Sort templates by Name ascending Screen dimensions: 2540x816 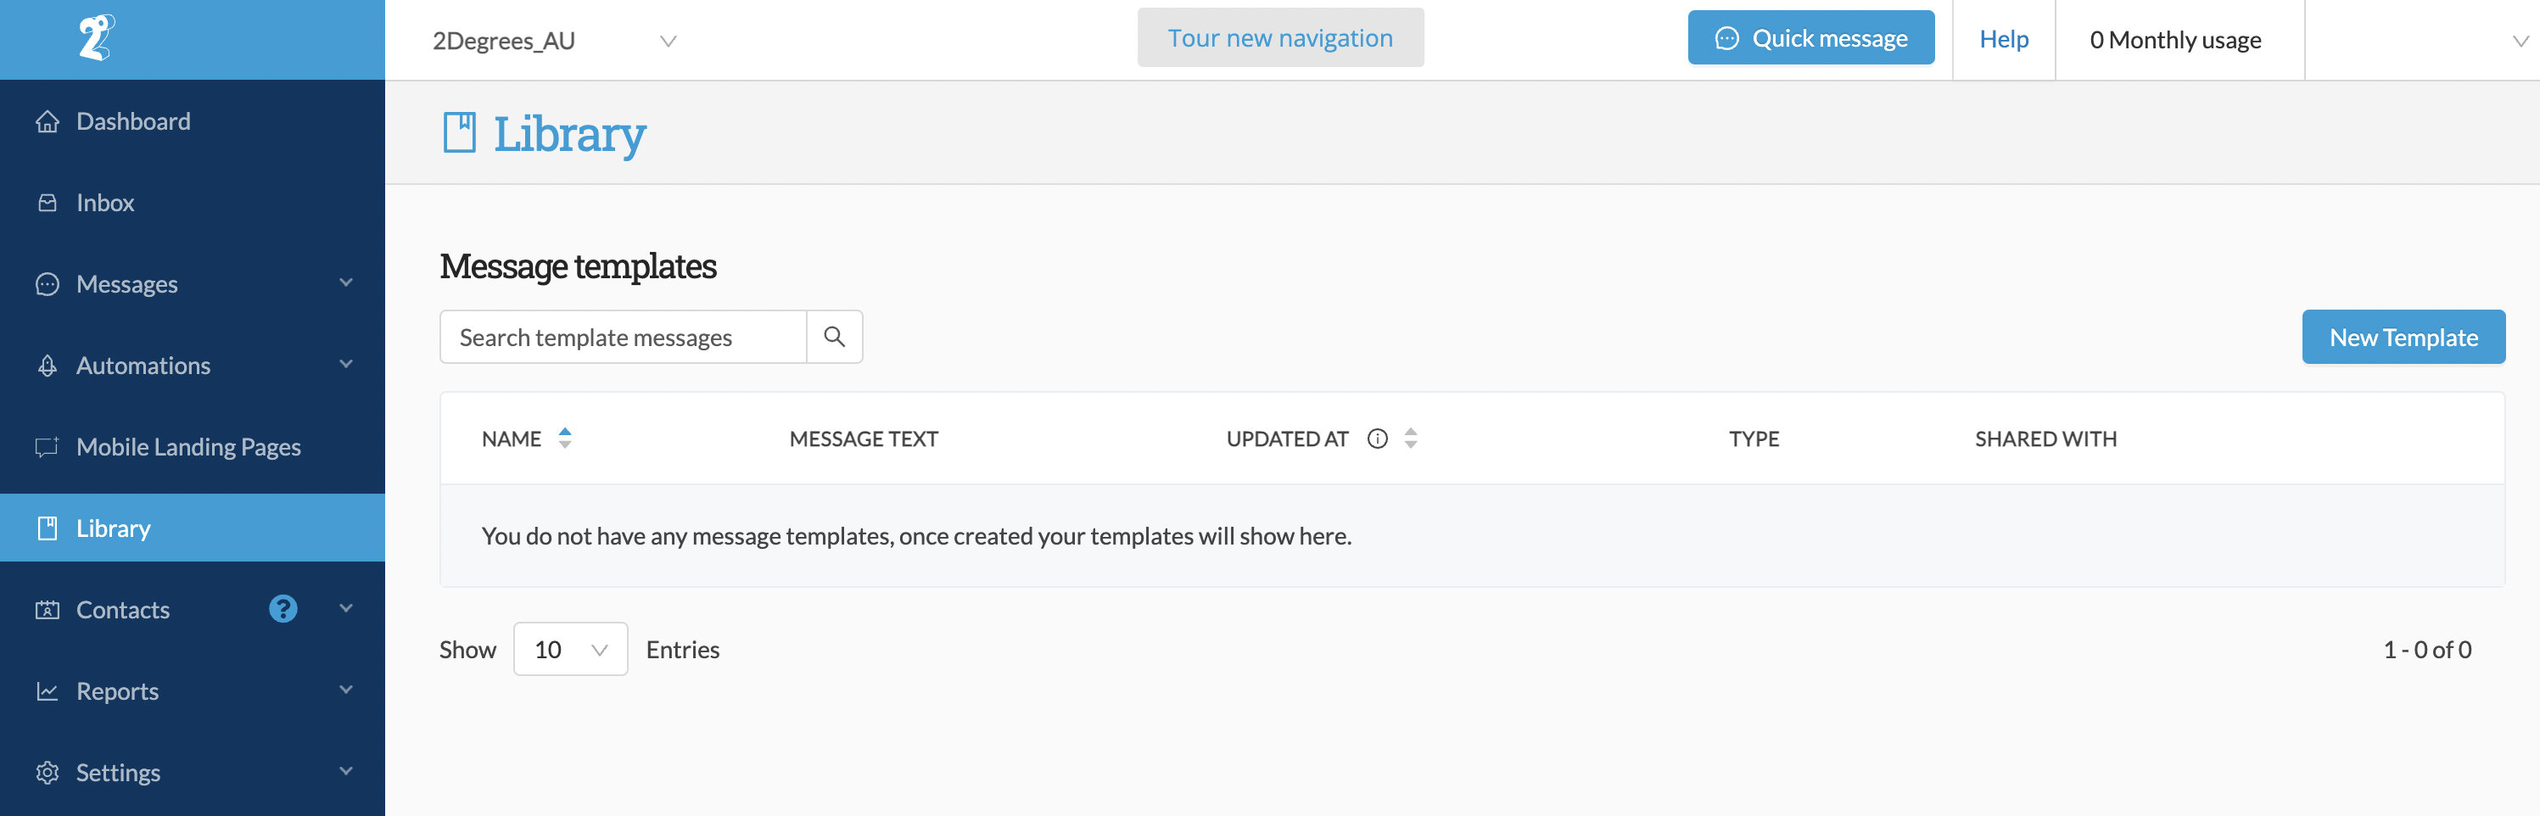click(x=565, y=432)
